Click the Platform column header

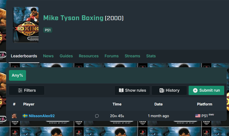pyautogui.click(x=204, y=104)
